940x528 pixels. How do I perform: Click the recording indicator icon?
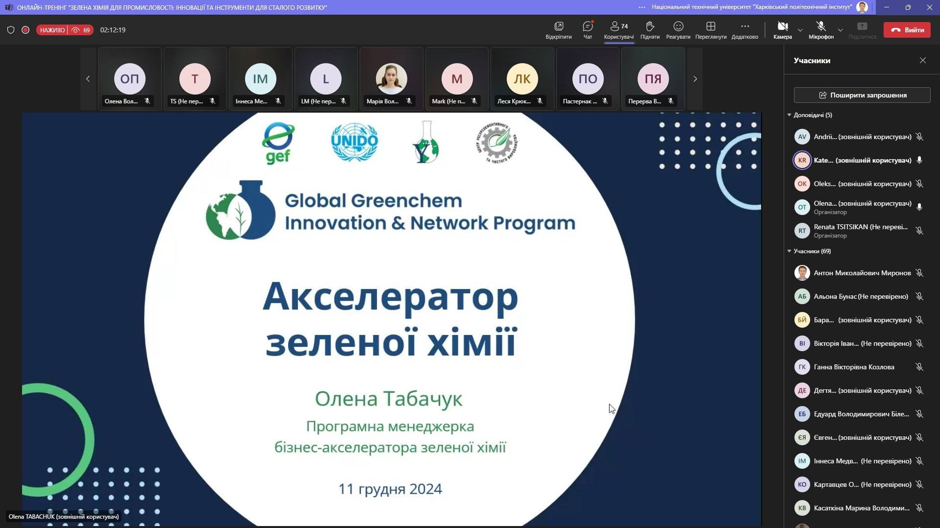[x=25, y=30]
